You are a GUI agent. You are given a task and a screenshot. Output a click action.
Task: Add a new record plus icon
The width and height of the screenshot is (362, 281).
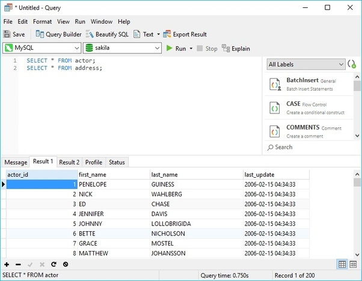[x=7, y=264]
